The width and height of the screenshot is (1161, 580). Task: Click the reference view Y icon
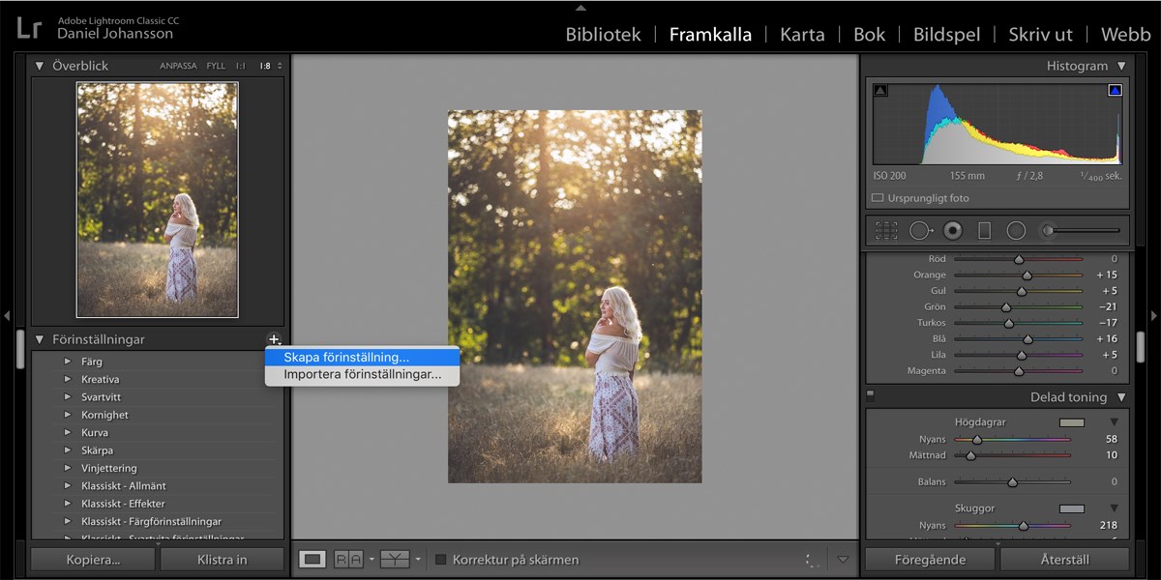[395, 559]
